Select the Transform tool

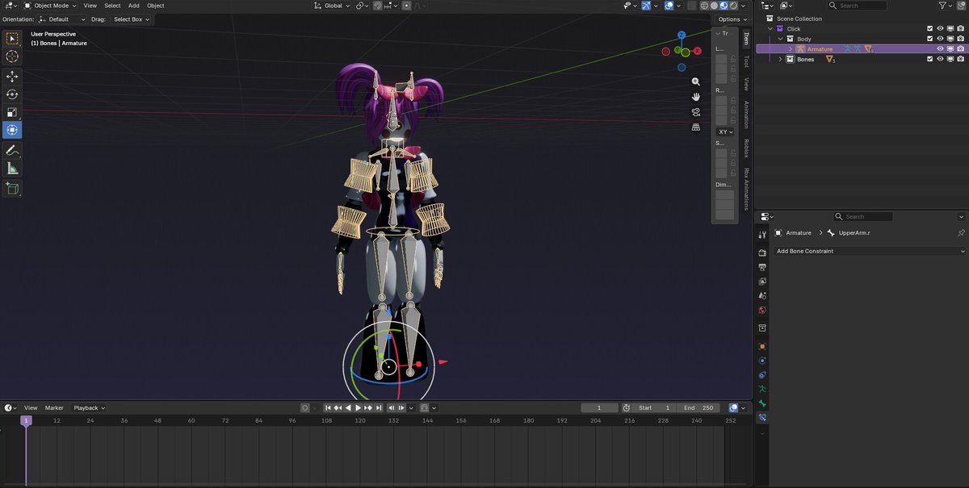tap(12, 130)
